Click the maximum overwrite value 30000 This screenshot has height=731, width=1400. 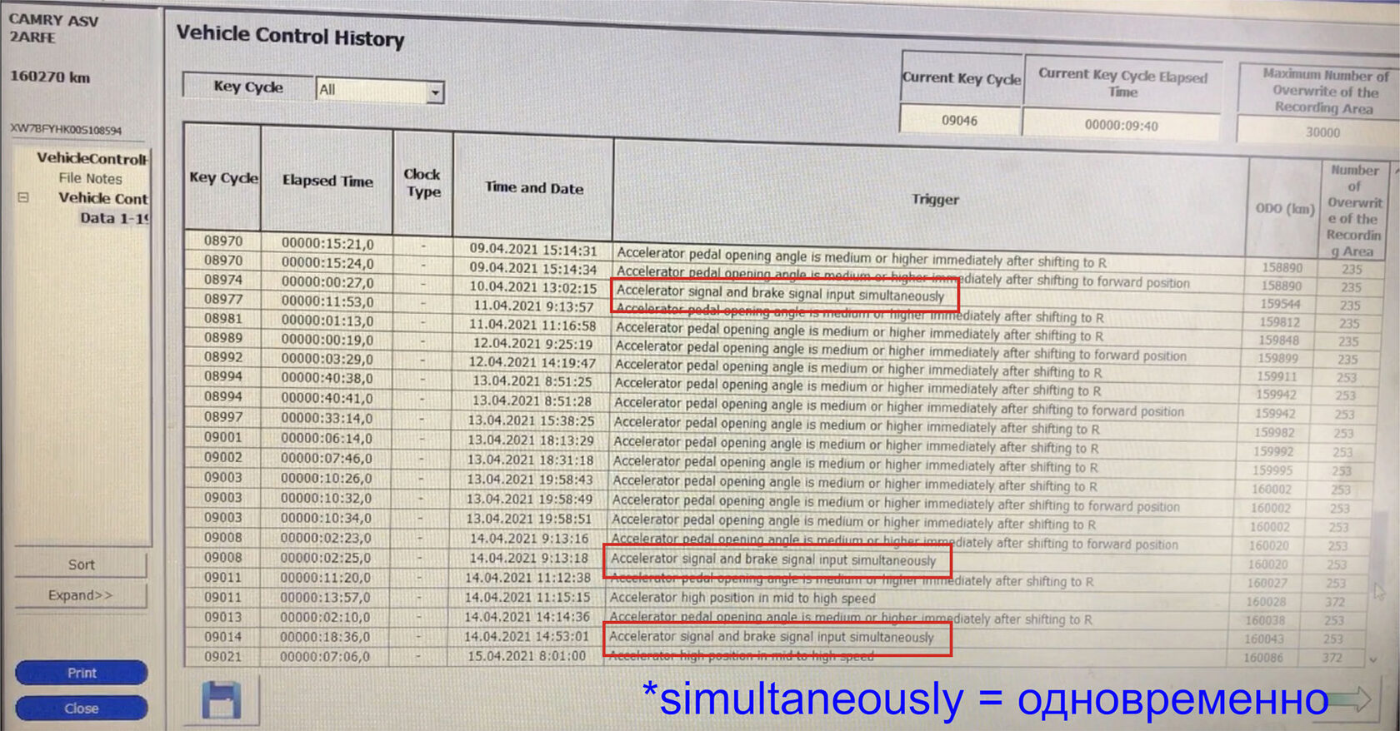click(x=1322, y=132)
